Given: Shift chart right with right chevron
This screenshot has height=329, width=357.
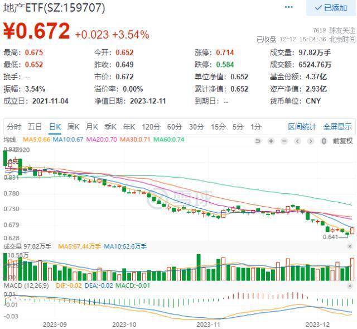Looking at the screenshot, I should pyautogui.click(x=311, y=141).
